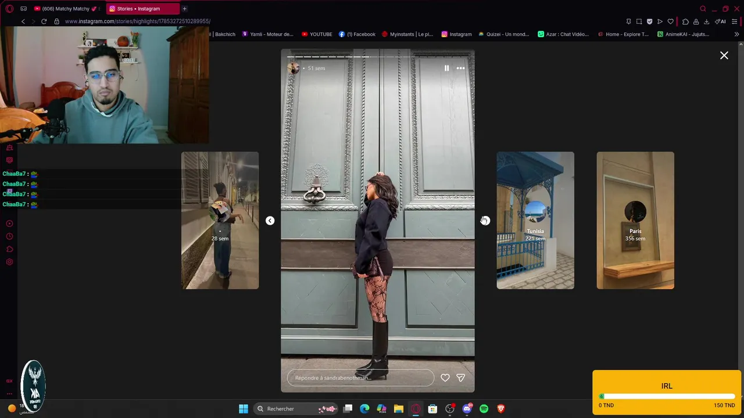Open Spotify from the taskbar

[484, 409]
